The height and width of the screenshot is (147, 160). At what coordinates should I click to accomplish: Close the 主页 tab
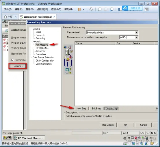click(x=16, y=17)
